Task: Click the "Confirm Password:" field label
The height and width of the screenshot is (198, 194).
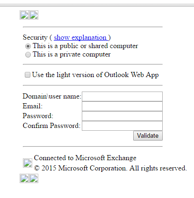Action: click(x=51, y=126)
